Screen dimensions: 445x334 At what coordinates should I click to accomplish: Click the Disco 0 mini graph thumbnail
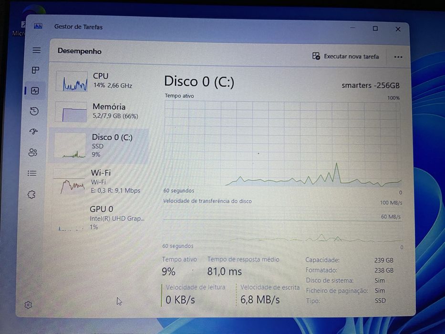[x=70, y=146]
